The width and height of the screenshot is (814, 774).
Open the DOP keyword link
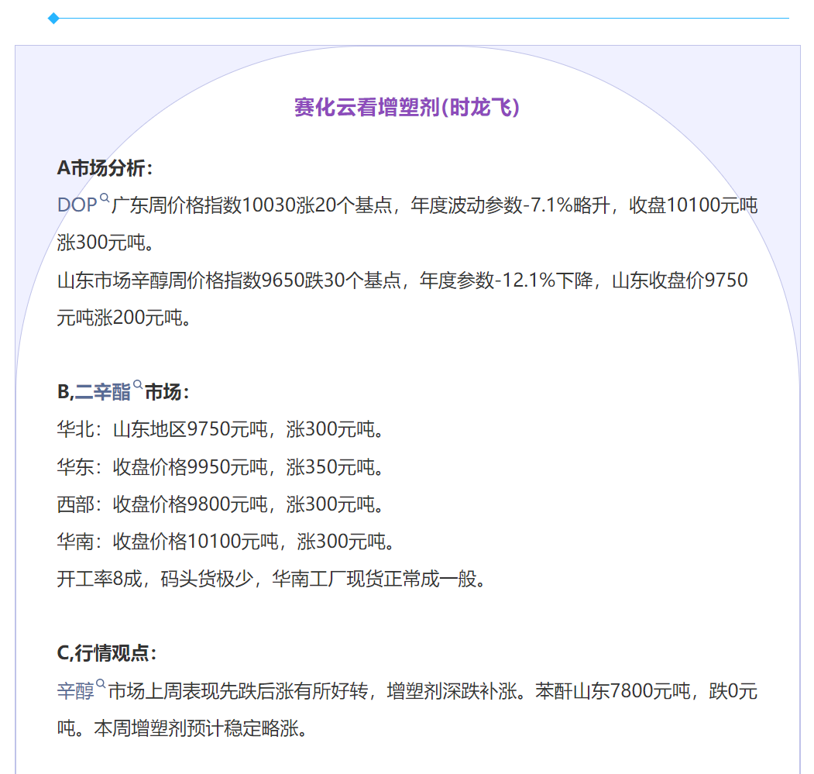point(77,205)
